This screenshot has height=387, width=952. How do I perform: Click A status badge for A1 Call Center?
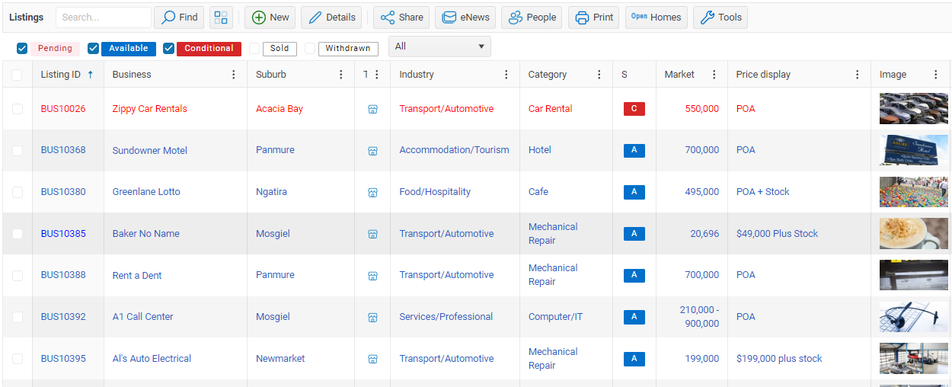click(634, 317)
